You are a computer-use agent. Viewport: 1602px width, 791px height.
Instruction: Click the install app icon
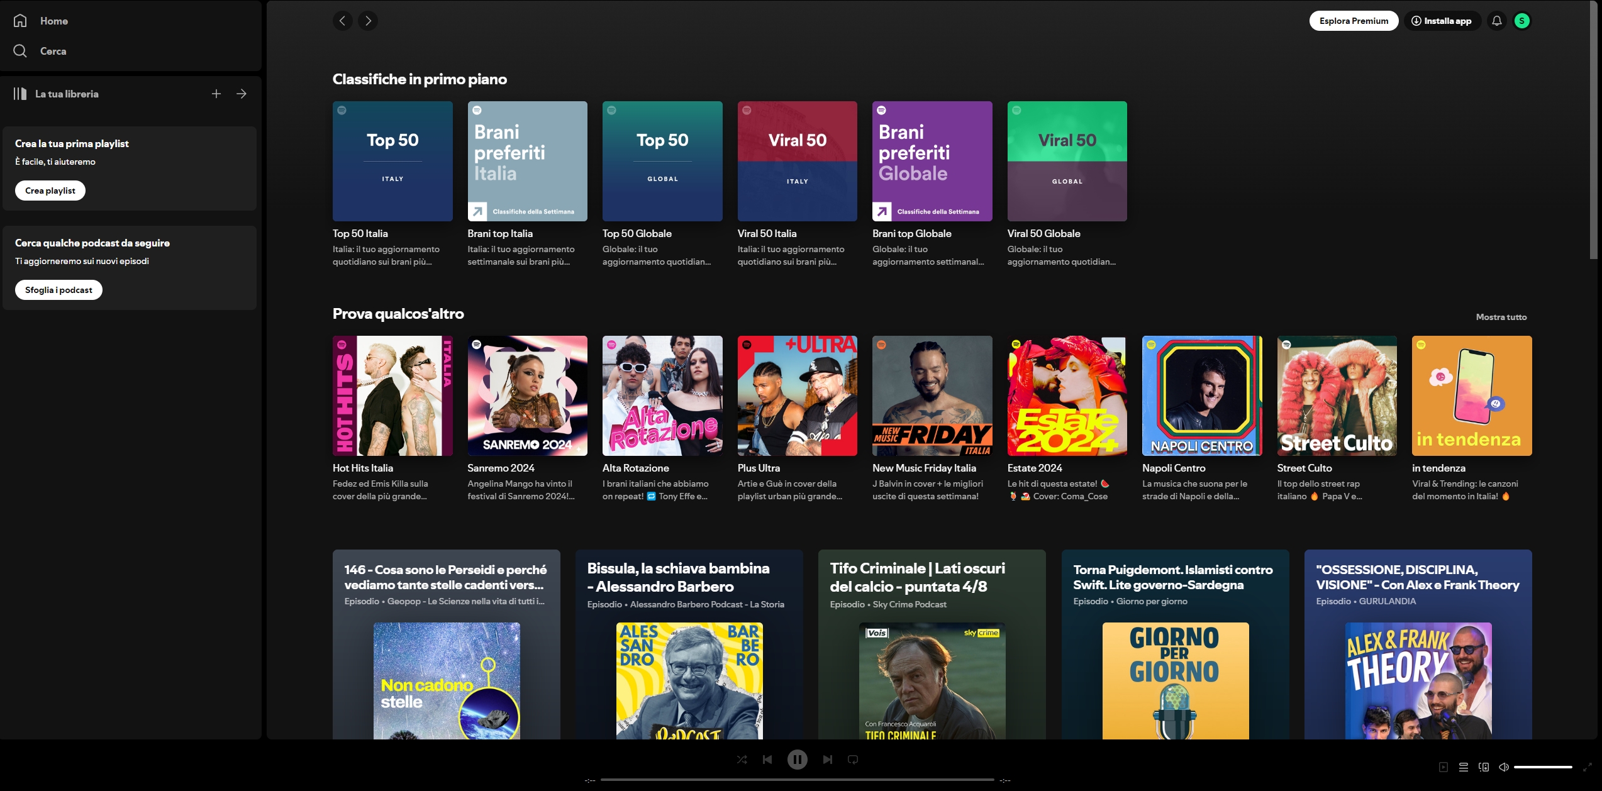tap(1417, 21)
